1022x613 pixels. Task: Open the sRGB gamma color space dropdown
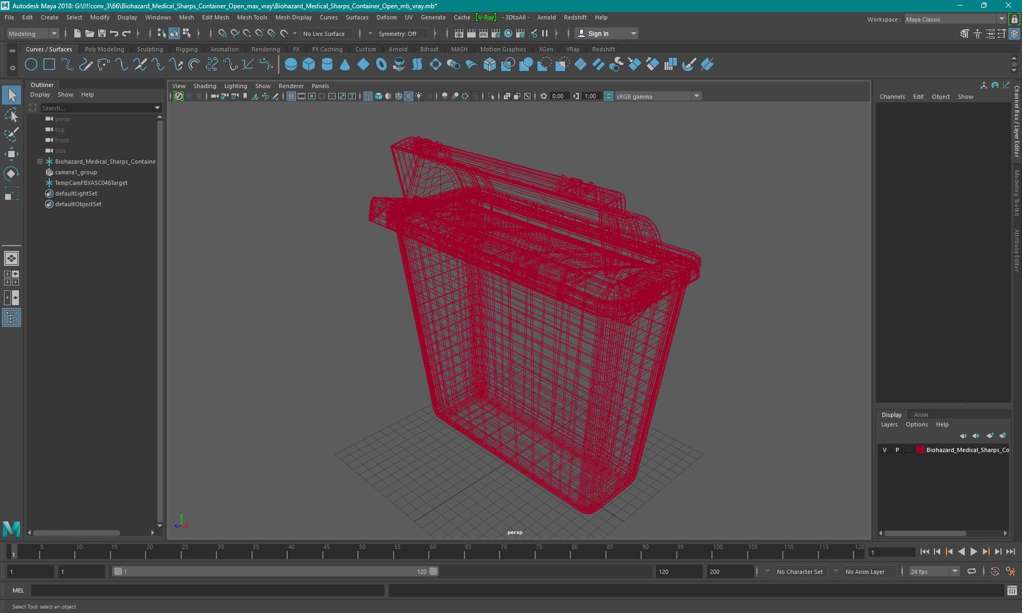(x=658, y=96)
